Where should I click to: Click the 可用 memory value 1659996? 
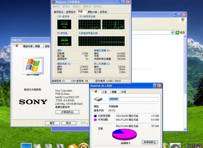121,56
